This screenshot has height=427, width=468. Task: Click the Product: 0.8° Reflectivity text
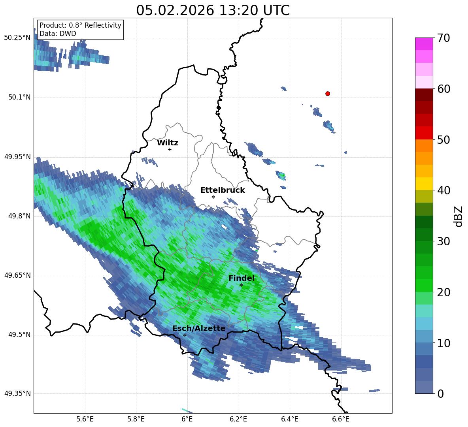point(80,25)
